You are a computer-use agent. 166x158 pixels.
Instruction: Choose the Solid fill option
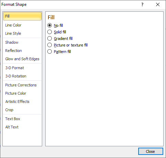(x=49, y=32)
